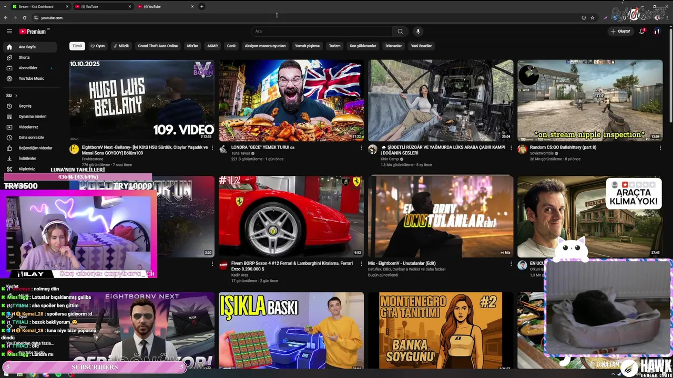Open Klipleriniz in the sidebar
The image size is (673, 378).
pyautogui.click(x=31, y=169)
